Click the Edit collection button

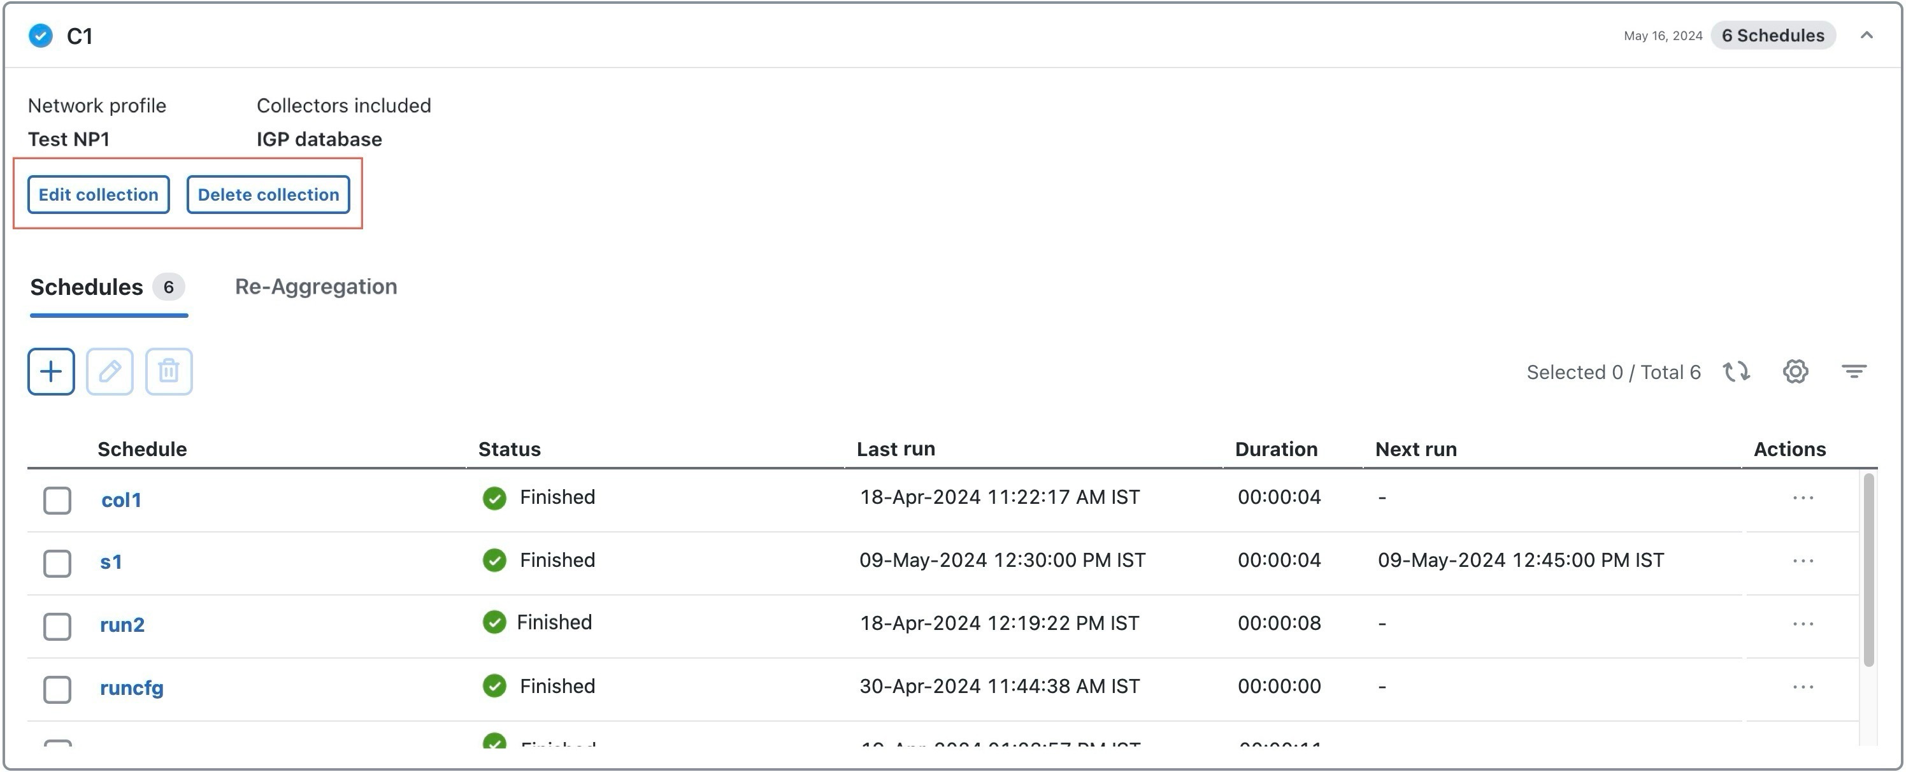97,194
